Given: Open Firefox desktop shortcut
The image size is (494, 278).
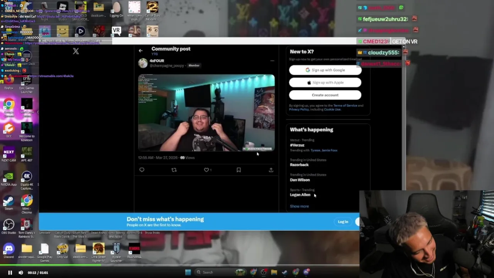Looking at the screenshot, I should click(x=8, y=83).
